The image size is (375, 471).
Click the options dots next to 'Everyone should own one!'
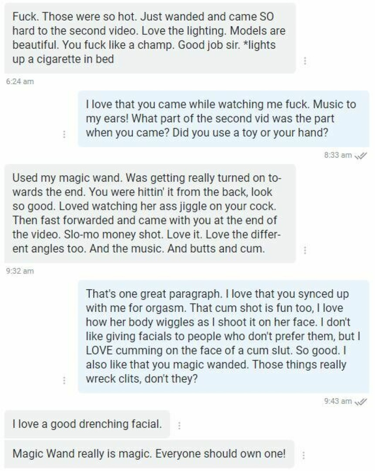click(x=304, y=455)
